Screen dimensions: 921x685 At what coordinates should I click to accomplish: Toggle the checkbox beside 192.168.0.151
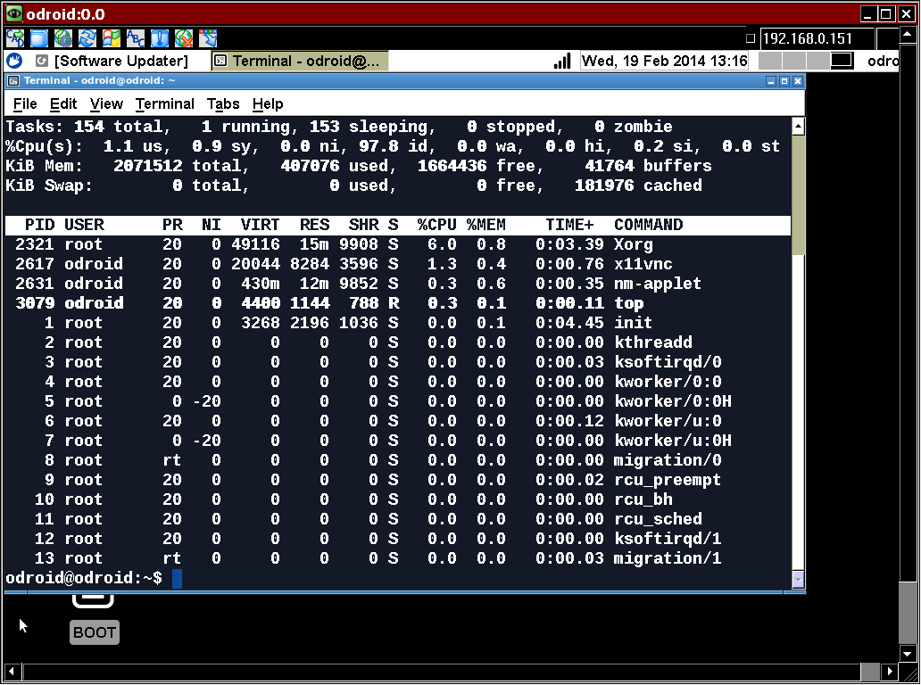751,38
